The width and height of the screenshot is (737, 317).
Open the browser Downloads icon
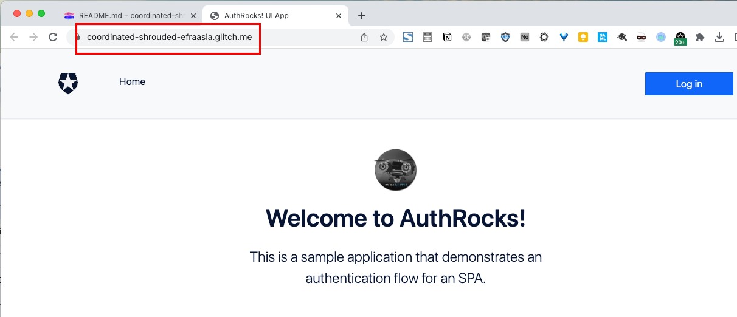pyautogui.click(x=719, y=37)
